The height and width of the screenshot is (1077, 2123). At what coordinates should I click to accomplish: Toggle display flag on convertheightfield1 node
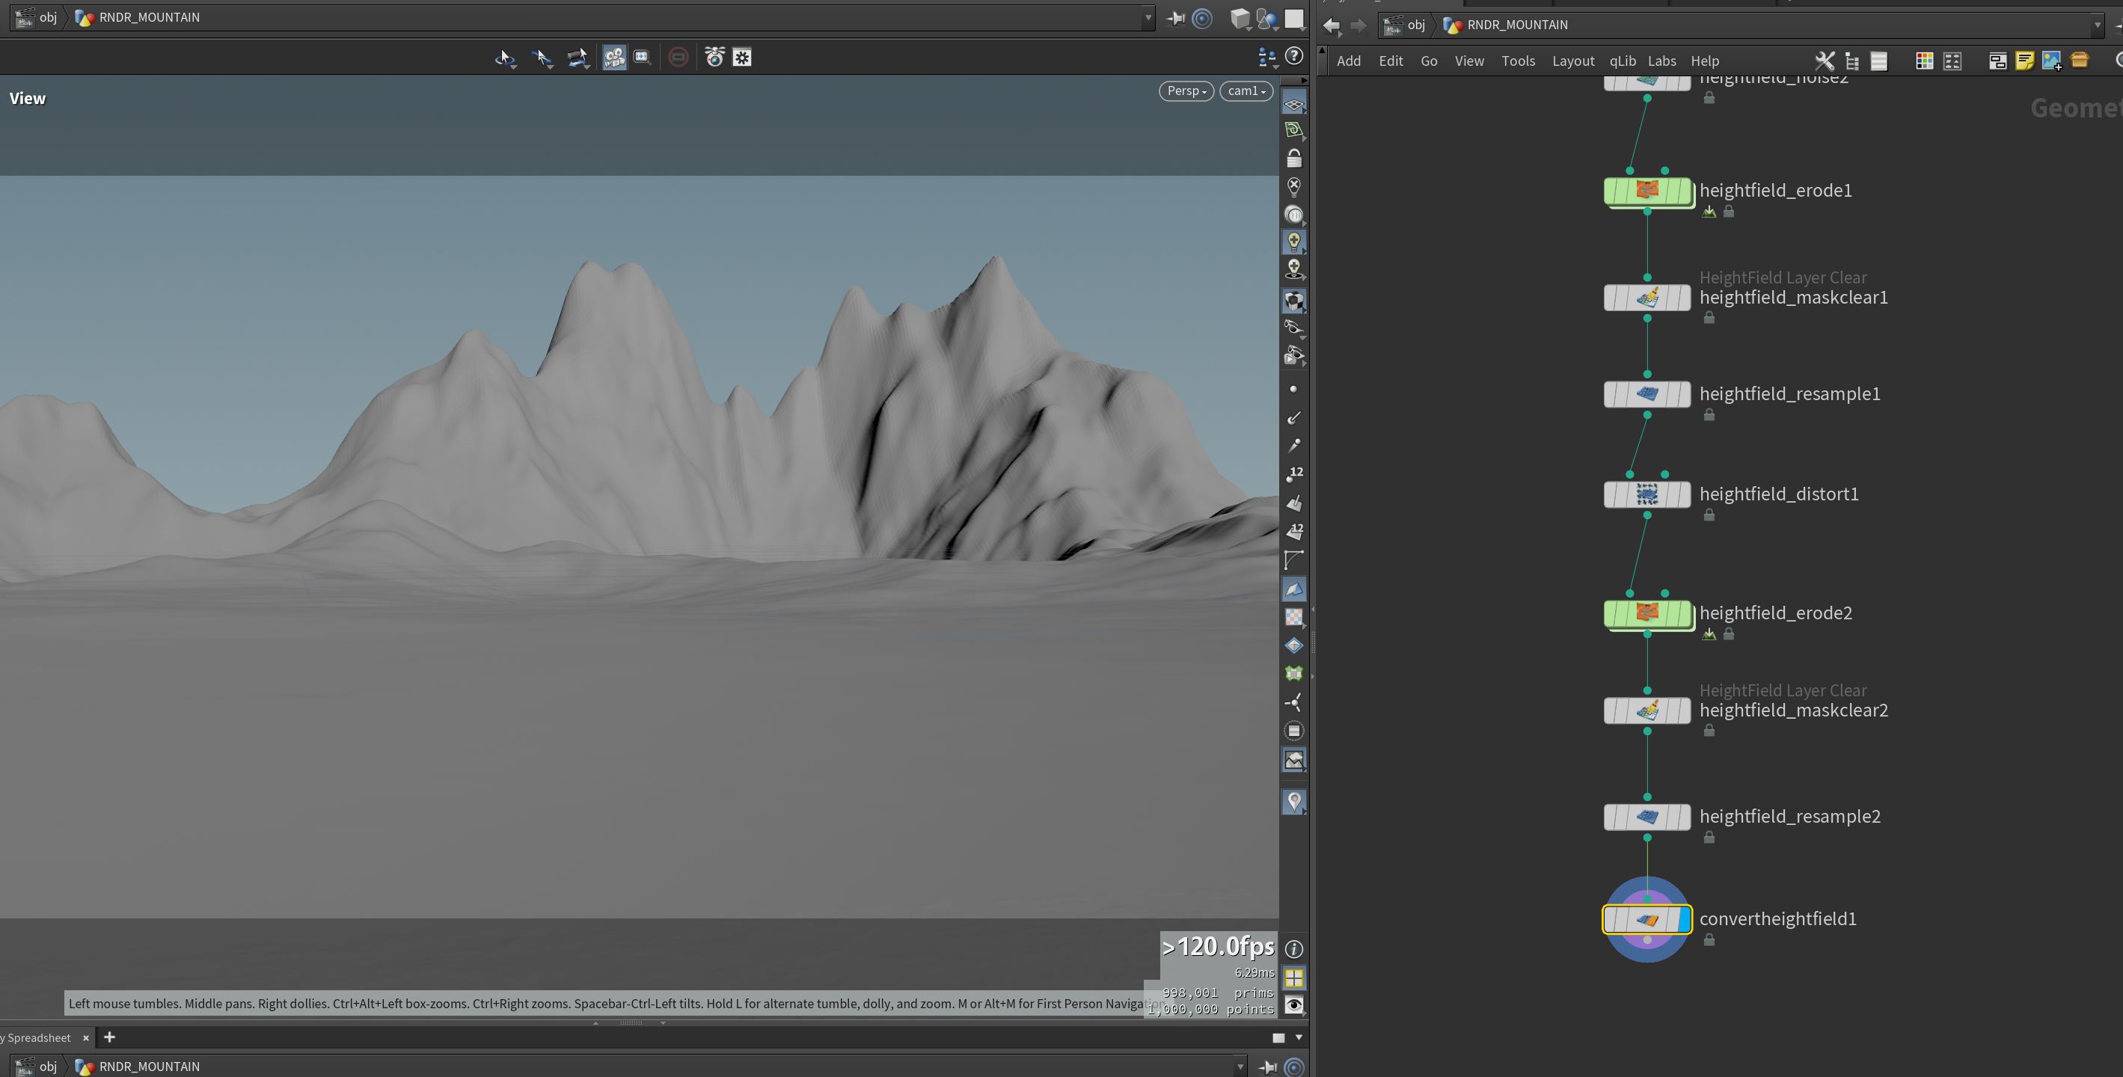[x=1684, y=920]
